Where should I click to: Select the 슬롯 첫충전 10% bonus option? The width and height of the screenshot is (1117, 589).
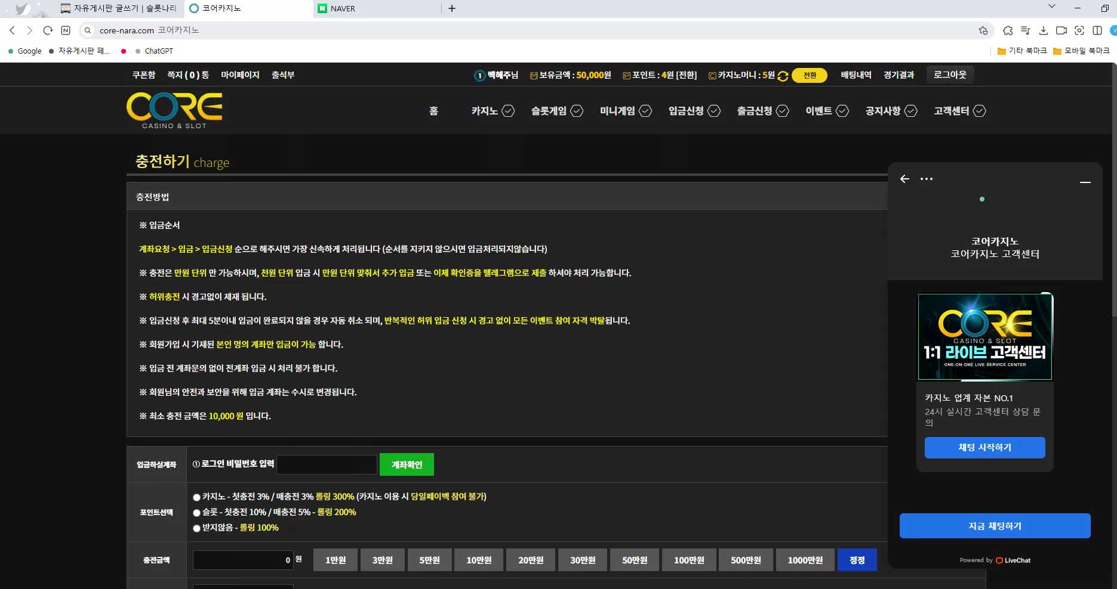(196, 513)
